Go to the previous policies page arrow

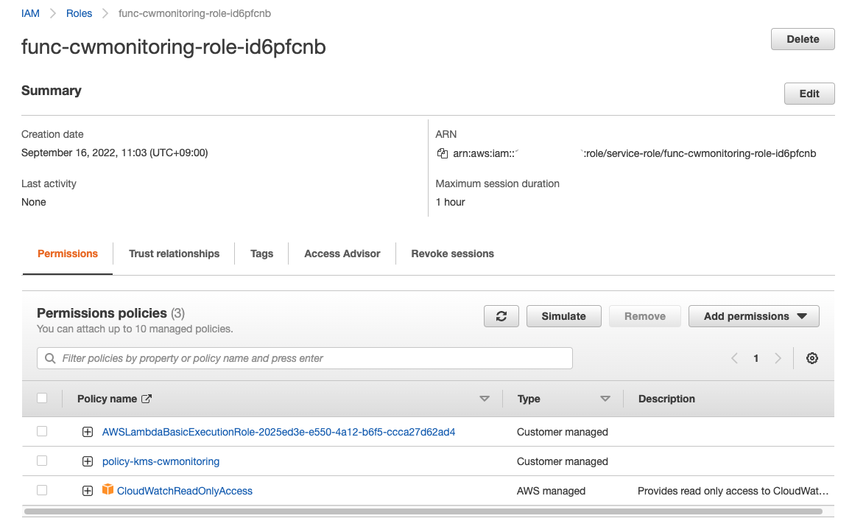[734, 358]
